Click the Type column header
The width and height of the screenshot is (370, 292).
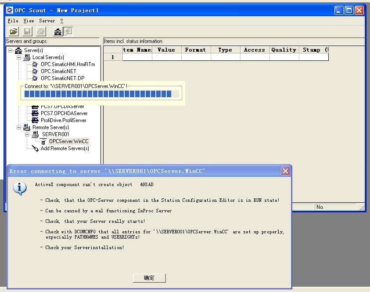225,50
